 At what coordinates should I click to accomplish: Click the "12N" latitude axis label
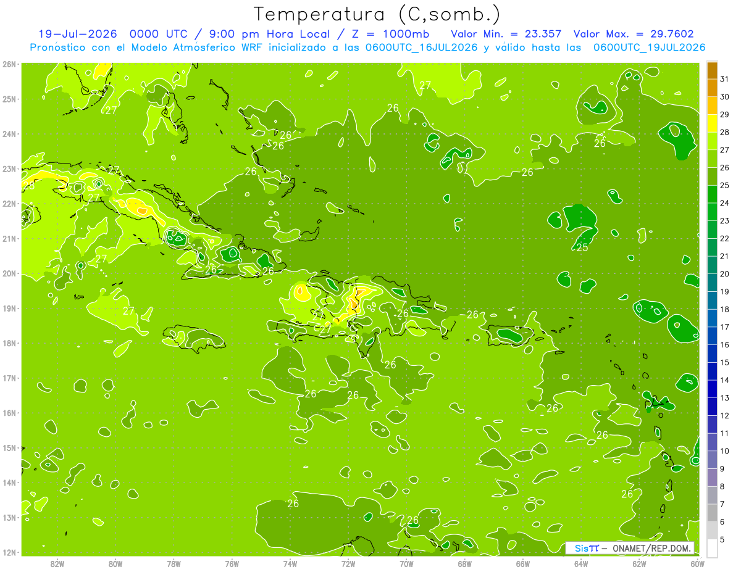pos(9,552)
